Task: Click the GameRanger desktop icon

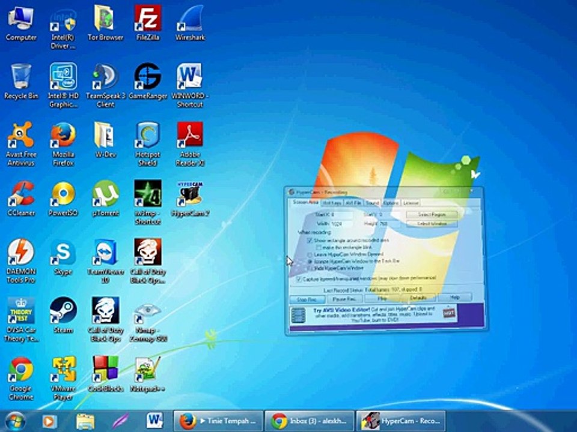Action: coord(148,82)
